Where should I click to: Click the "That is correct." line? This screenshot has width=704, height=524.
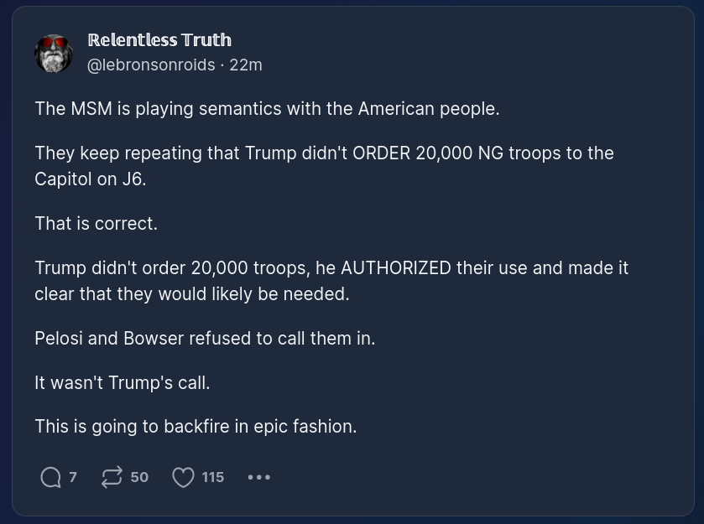(x=96, y=224)
